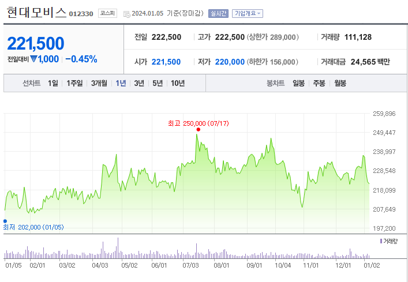
Task: Click the current price 221,500
Action: pos(36,43)
